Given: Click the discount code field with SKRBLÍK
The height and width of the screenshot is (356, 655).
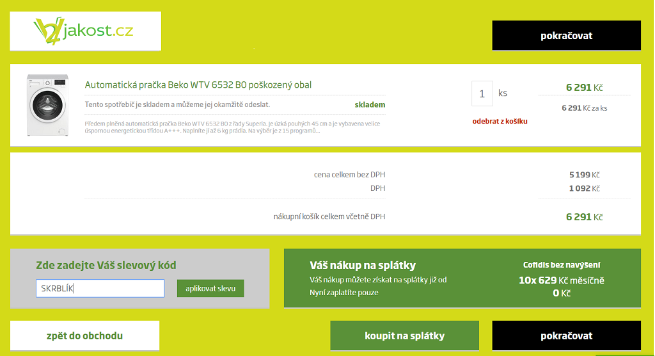Looking at the screenshot, I should (100, 288).
